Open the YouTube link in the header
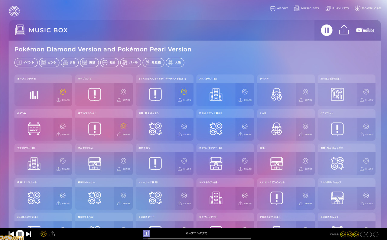This screenshot has width=387, height=240. pyautogui.click(x=365, y=30)
